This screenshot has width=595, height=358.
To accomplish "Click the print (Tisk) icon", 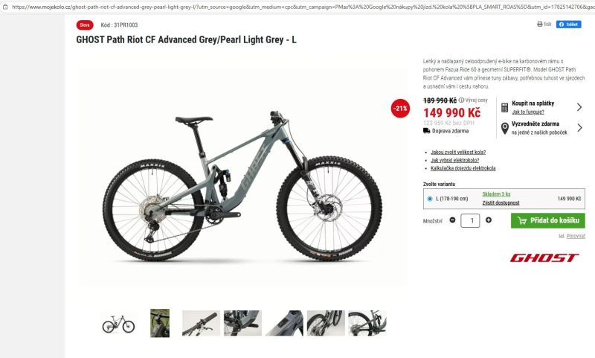I will click(540, 25).
